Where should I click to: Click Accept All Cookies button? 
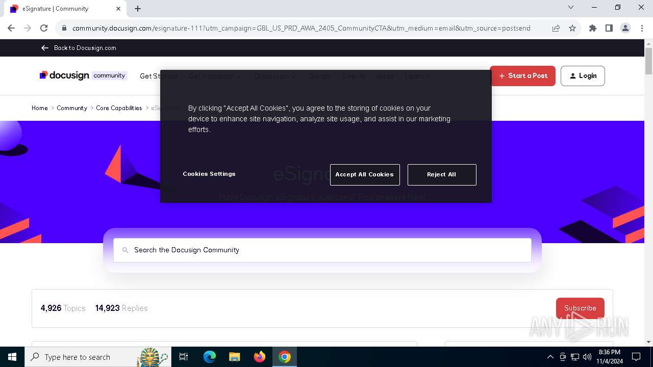point(365,174)
